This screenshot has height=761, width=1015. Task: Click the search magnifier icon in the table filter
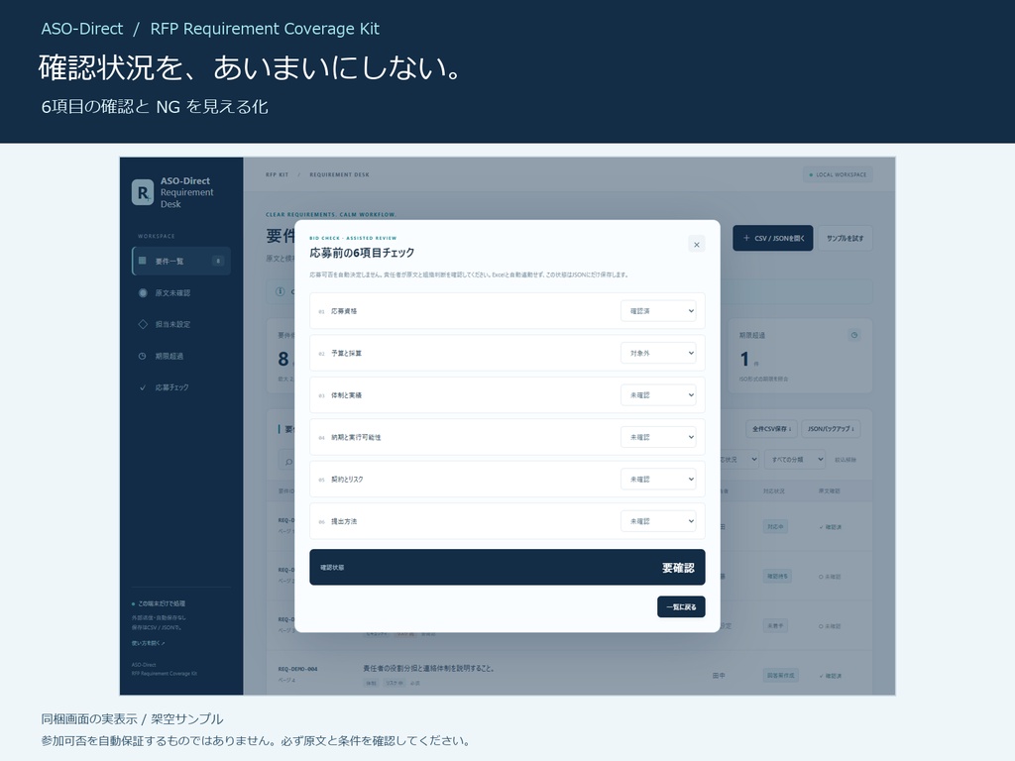tap(288, 462)
